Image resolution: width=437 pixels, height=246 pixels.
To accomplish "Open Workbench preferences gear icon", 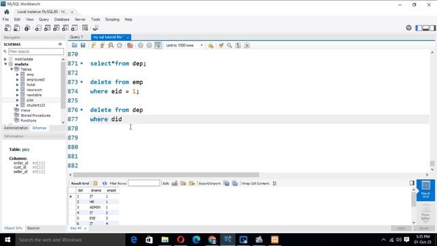I will [408, 27].
